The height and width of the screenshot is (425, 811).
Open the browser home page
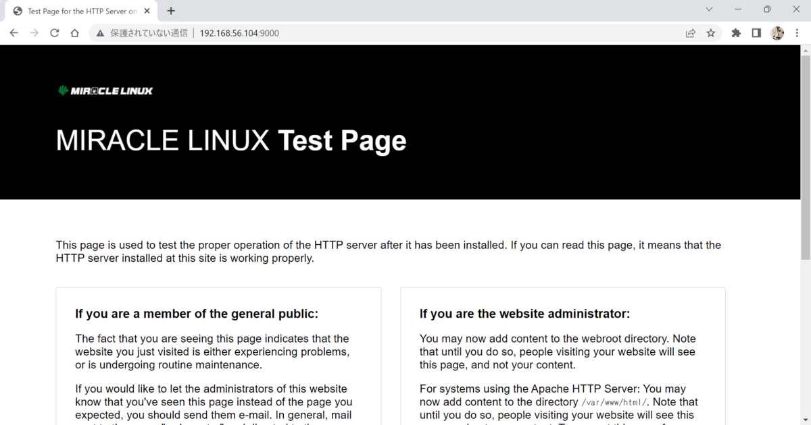pyautogui.click(x=75, y=32)
